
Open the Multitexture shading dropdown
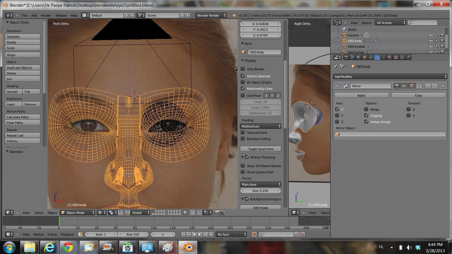click(260, 126)
